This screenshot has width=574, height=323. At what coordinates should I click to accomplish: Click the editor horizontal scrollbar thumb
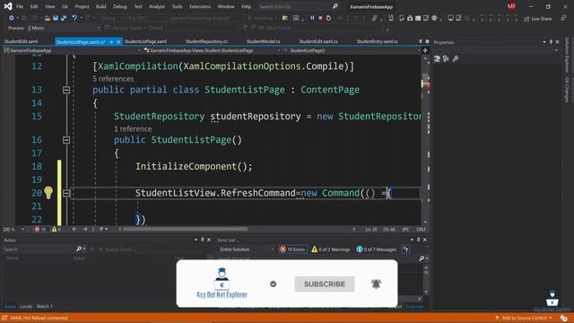[x=186, y=230]
